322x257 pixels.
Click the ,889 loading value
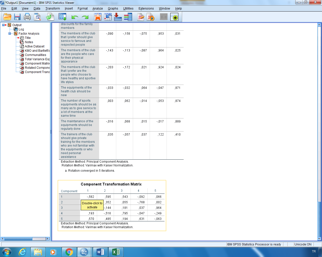coord(178,121)
